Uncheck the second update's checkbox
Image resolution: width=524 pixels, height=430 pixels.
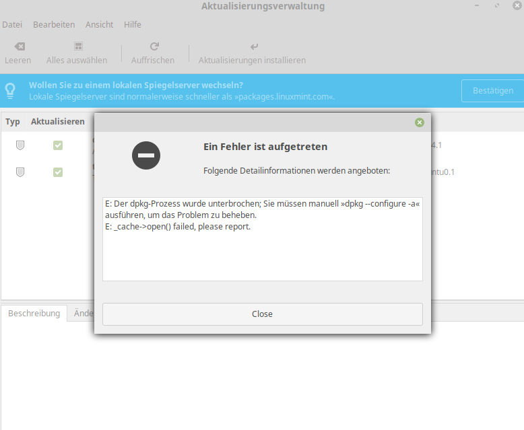click(x=58, y=172)
